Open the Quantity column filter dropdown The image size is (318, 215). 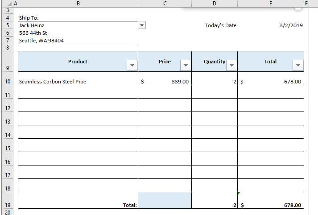click(x=231, y=66)
